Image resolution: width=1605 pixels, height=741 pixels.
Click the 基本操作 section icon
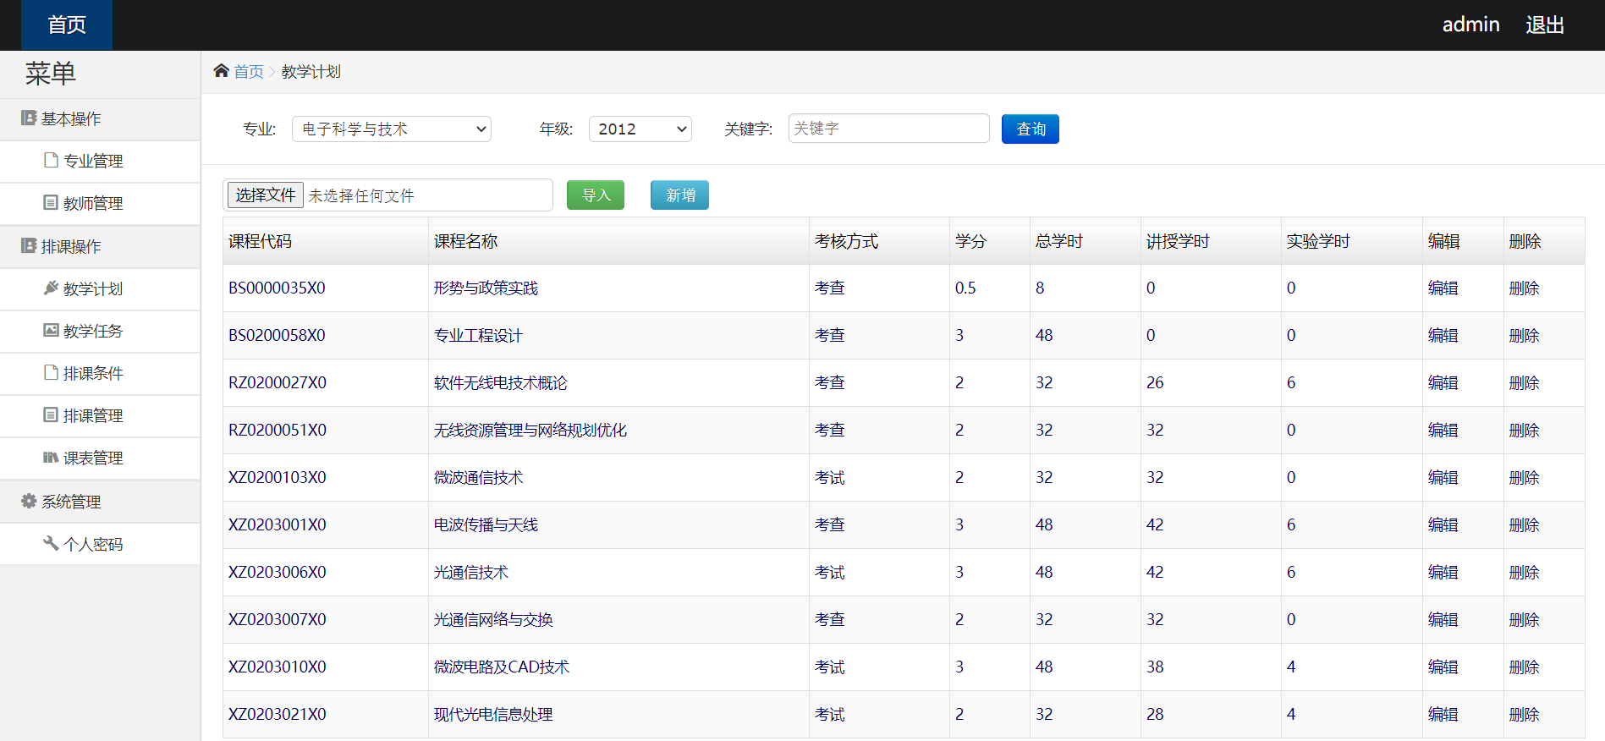(x=29, y=118)
